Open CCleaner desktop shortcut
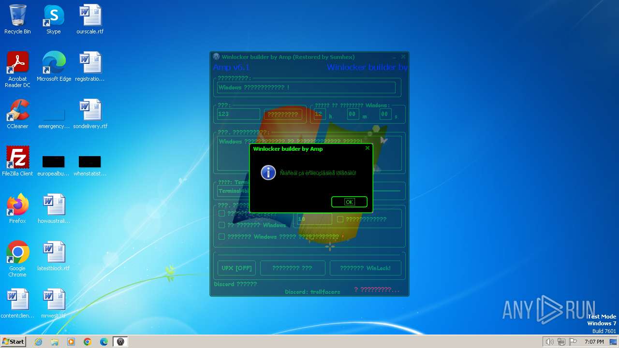Image resolution: width=619 pixels, height=348 pixels. pos(17,114)
